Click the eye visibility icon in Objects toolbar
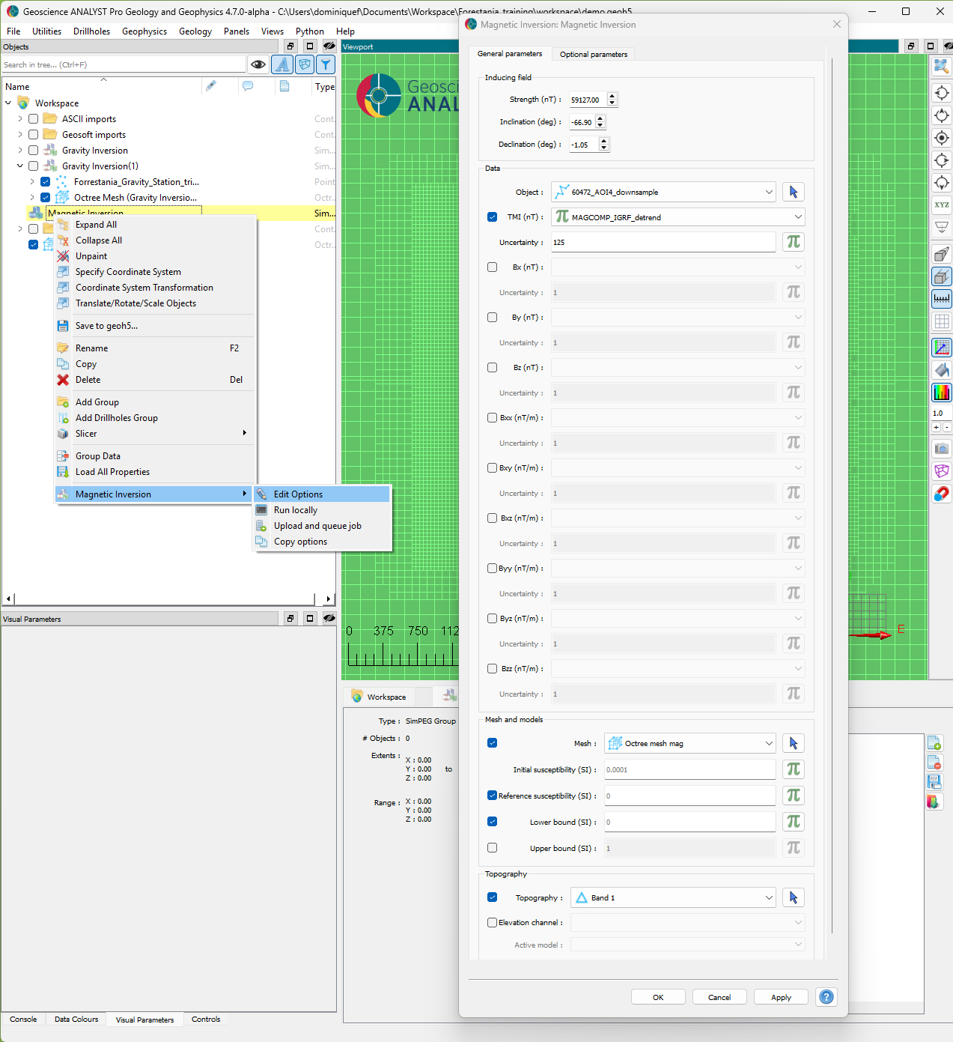953x1042 pixels. click(258, 64)
